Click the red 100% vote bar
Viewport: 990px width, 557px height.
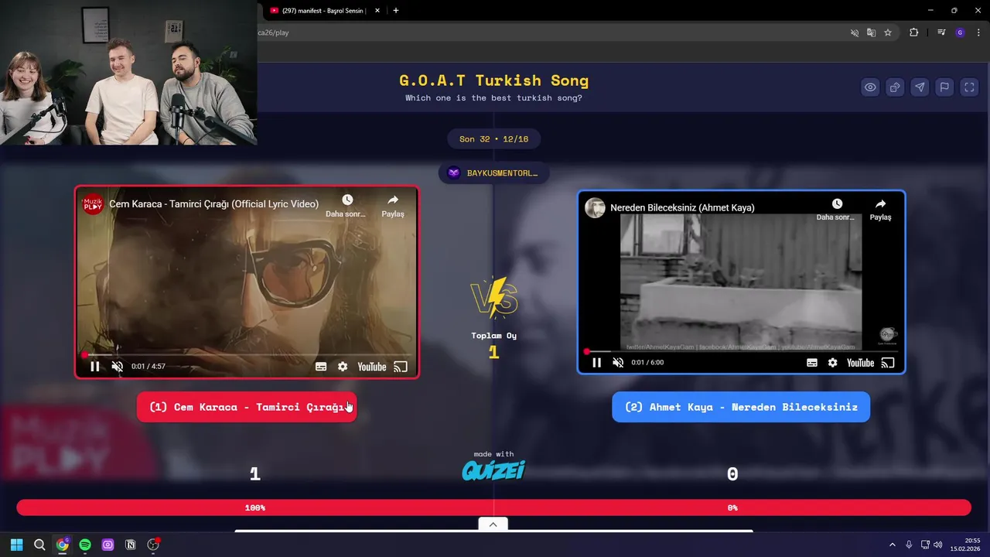coord(255,507)
